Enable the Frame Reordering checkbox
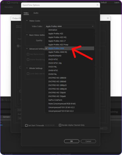Screen dimensions: 122x155 pyautogui.click(x=28, y=59)
